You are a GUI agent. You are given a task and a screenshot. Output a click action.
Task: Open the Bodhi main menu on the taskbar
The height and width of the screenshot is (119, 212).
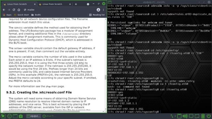click(3, 116)
